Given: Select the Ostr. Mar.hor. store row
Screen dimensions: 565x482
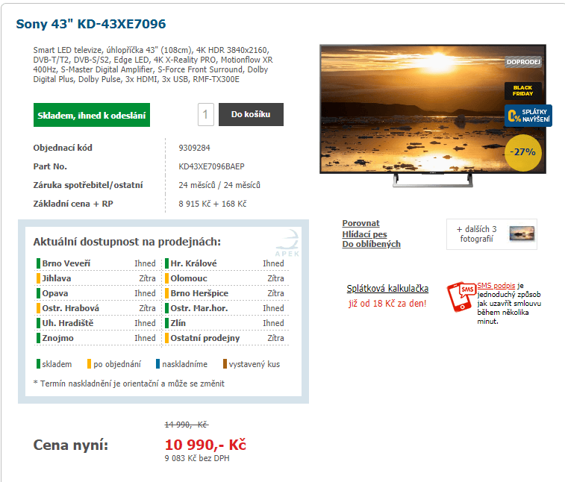Looking at the screenshot, I should (225, 308).
